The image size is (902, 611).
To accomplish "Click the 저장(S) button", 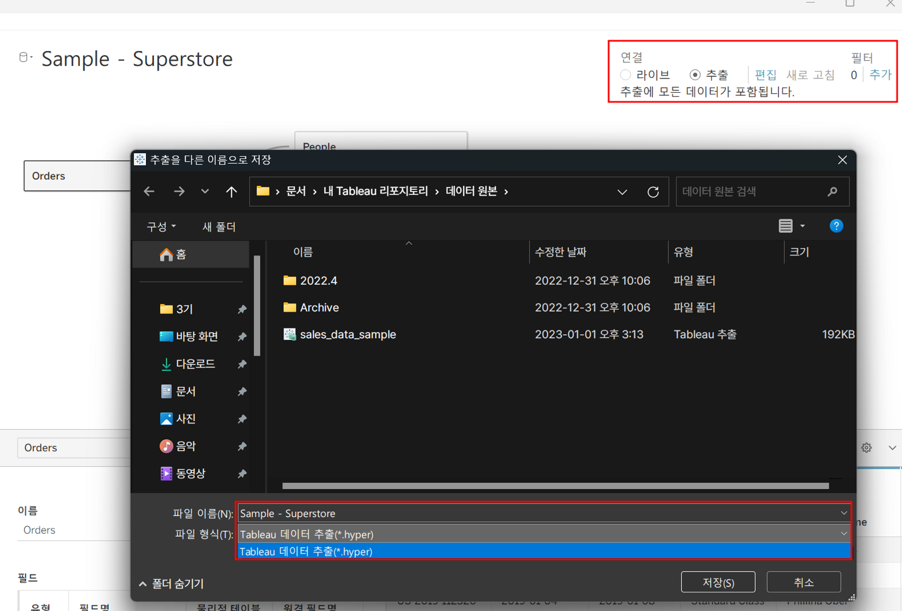I will (x=718, y=582).
